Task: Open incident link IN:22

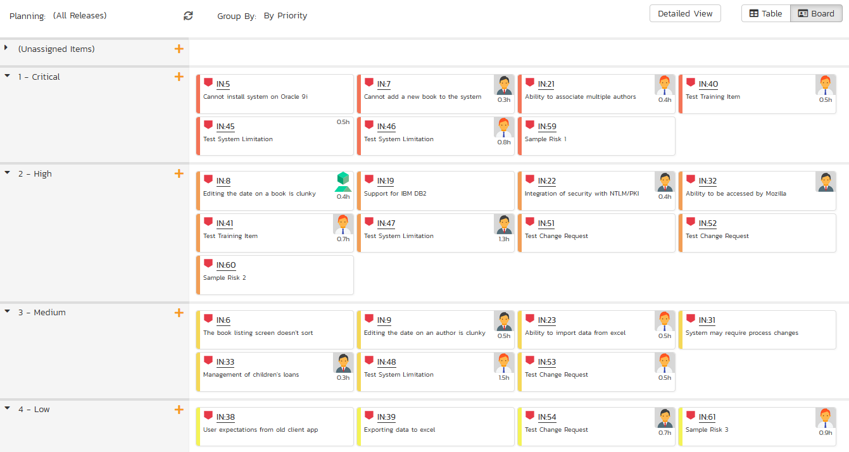Action: (547, 181)
